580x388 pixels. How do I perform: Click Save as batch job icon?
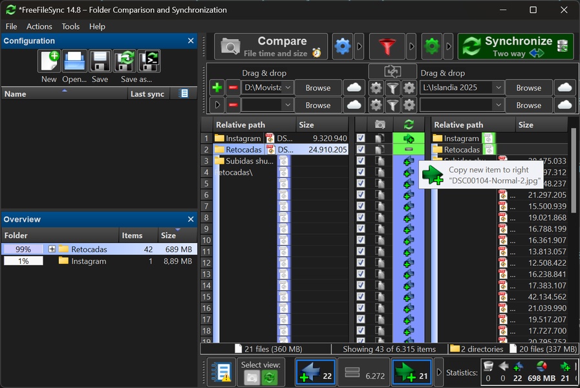pos(149,61)
